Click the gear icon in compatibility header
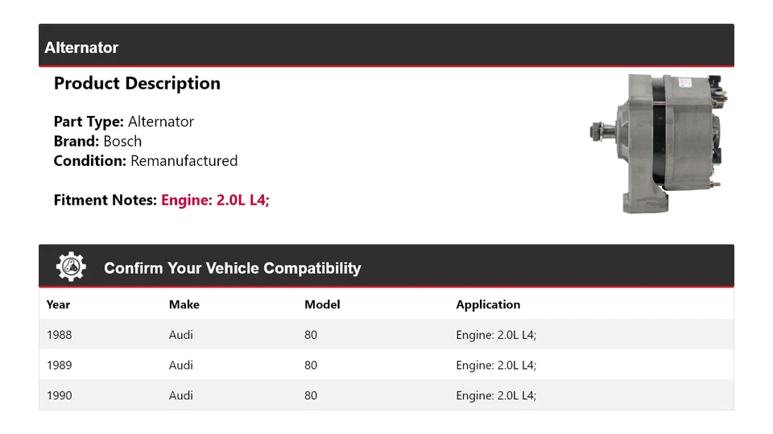Image resolution: width=773 pixels, height=434 pixels. 71,267
